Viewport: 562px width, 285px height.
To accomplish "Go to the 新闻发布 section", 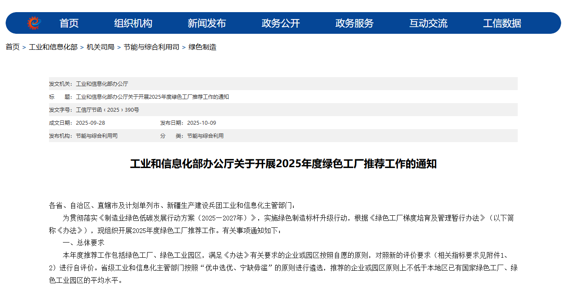I will point(207,23).
